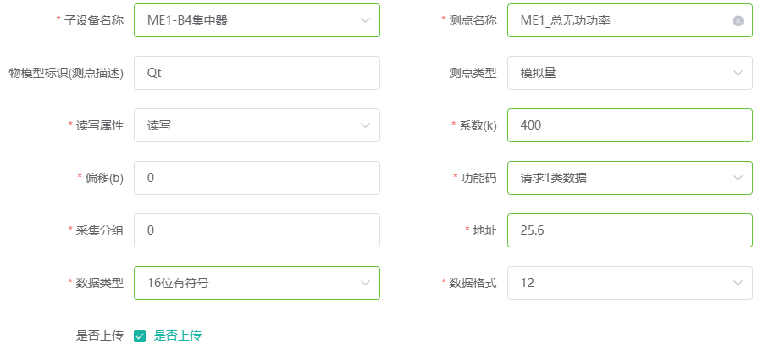763x349 pixels.
Task: Open the 16位有符号 data type dropdown
Action: click(257, 283)
